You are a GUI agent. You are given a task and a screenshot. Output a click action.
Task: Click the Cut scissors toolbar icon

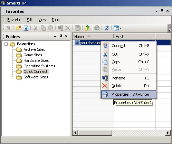36,28
